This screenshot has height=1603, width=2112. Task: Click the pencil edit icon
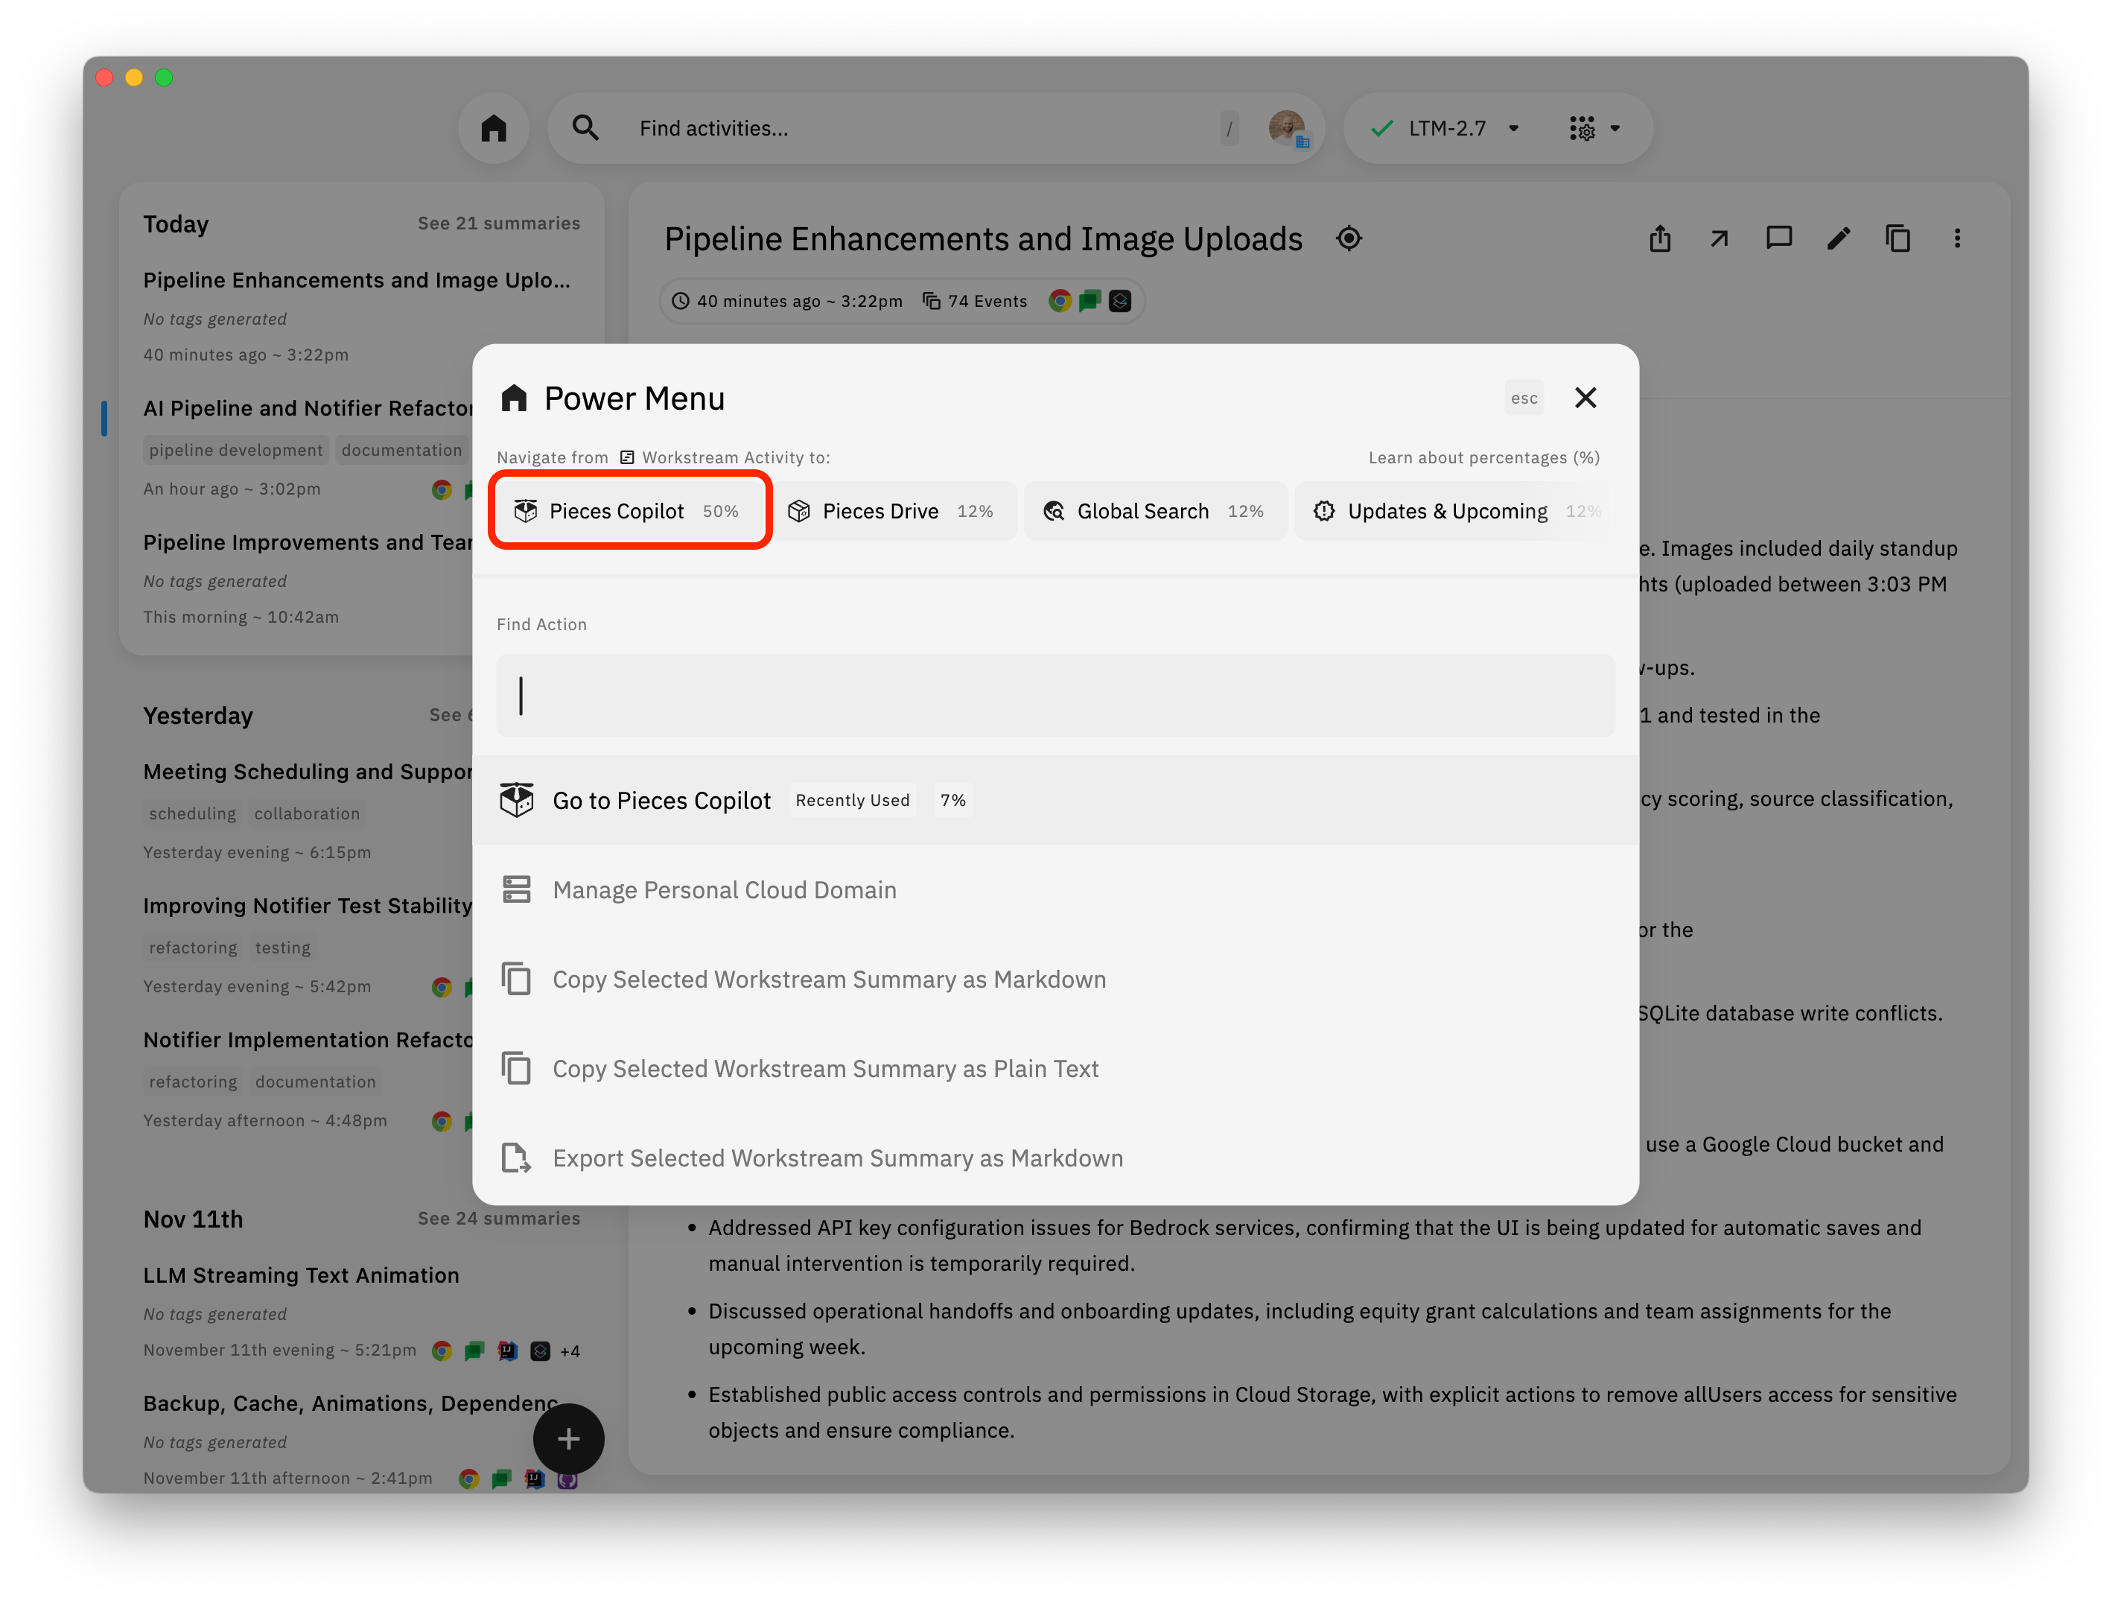[1838, 238]
